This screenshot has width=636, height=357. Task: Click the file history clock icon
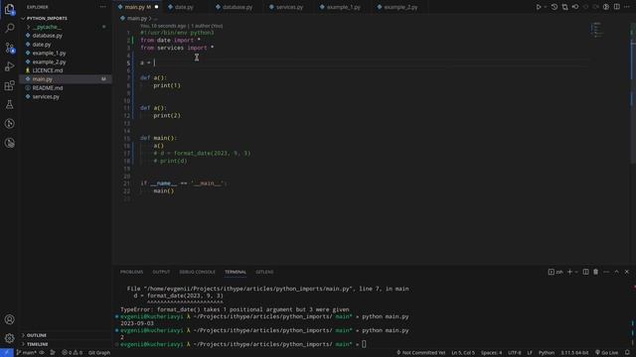click(555, 7)
